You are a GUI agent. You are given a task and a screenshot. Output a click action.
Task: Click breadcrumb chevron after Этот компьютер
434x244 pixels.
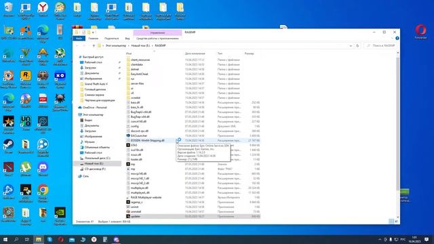[128, 45]
